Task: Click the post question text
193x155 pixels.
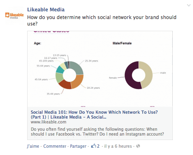Action: [x=102, y=21]
